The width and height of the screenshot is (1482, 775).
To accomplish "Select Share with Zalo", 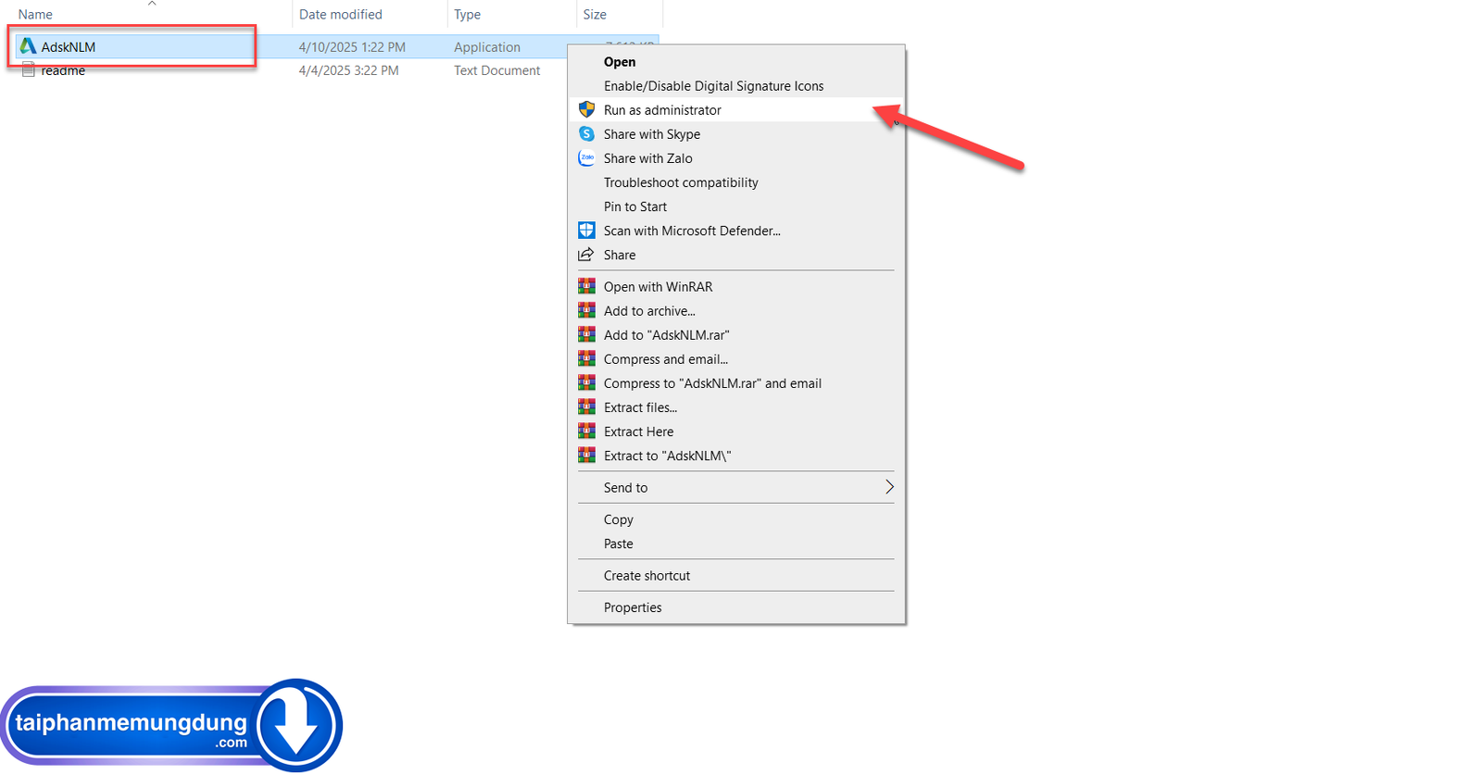I will [x=736, y=158].
